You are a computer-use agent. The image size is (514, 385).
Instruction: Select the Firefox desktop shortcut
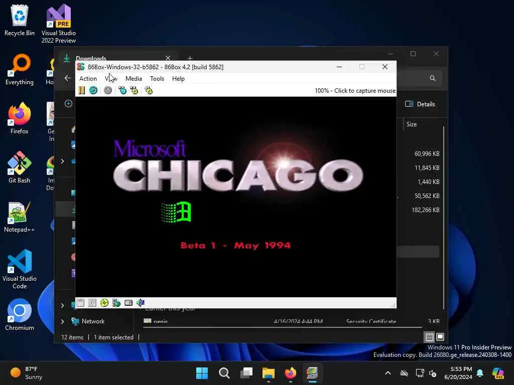point(20,118)
